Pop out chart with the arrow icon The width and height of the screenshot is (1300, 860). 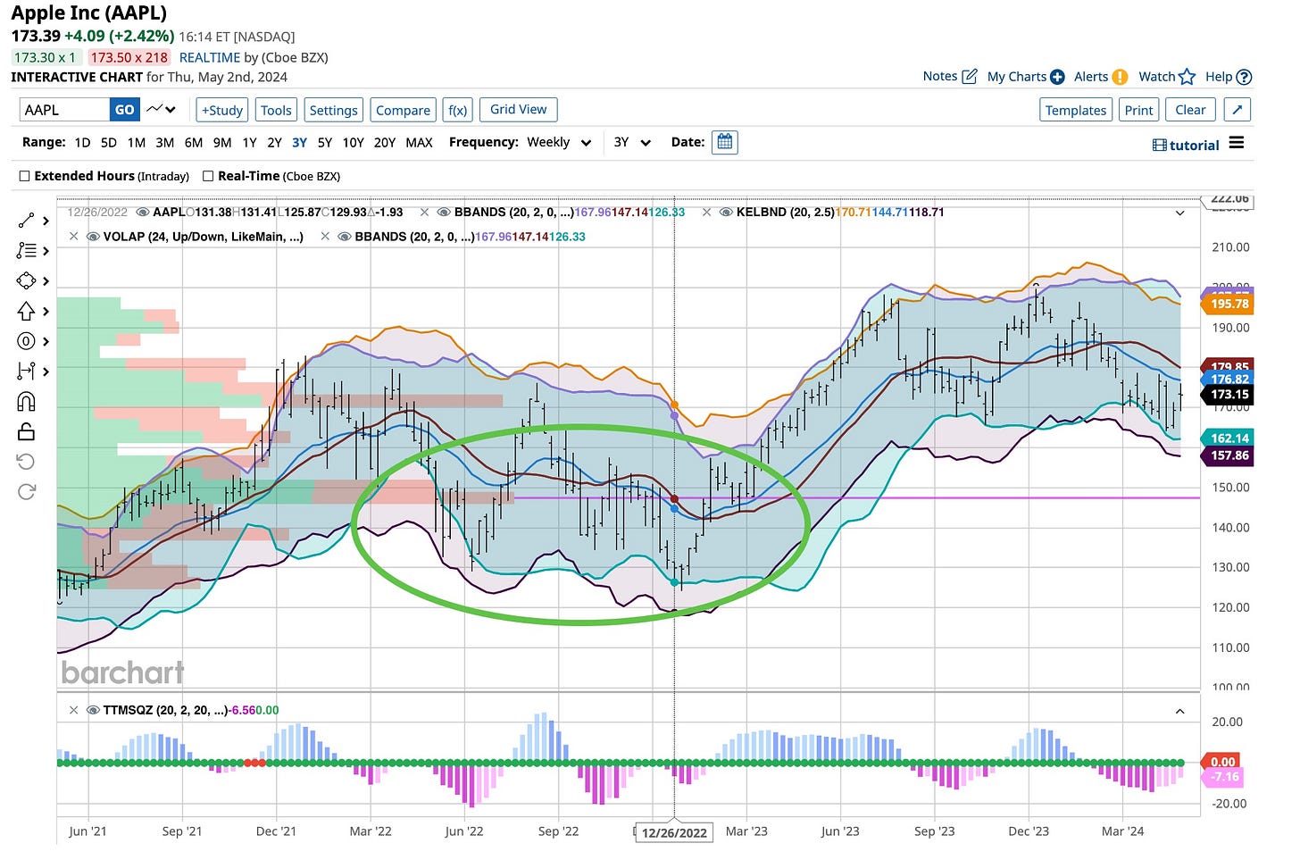(x=1237, y=110)
